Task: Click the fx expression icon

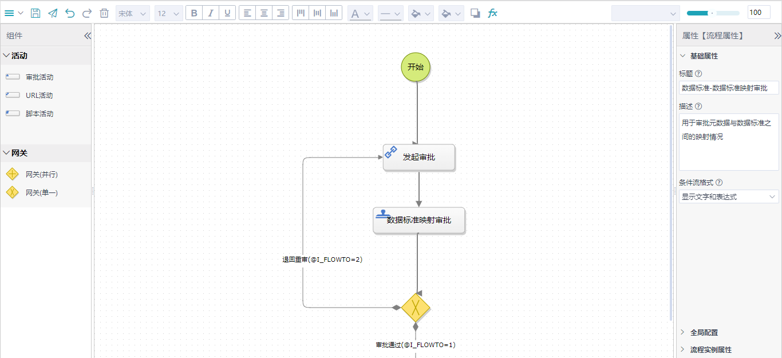Action: (x=492, y=13)
